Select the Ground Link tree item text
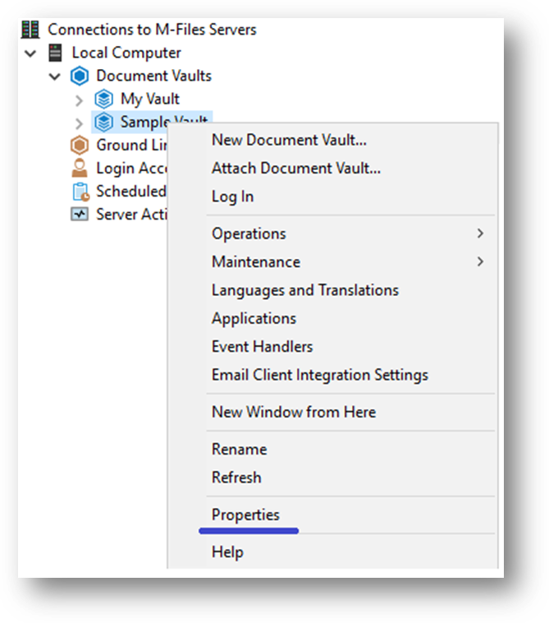 [131, 145]
